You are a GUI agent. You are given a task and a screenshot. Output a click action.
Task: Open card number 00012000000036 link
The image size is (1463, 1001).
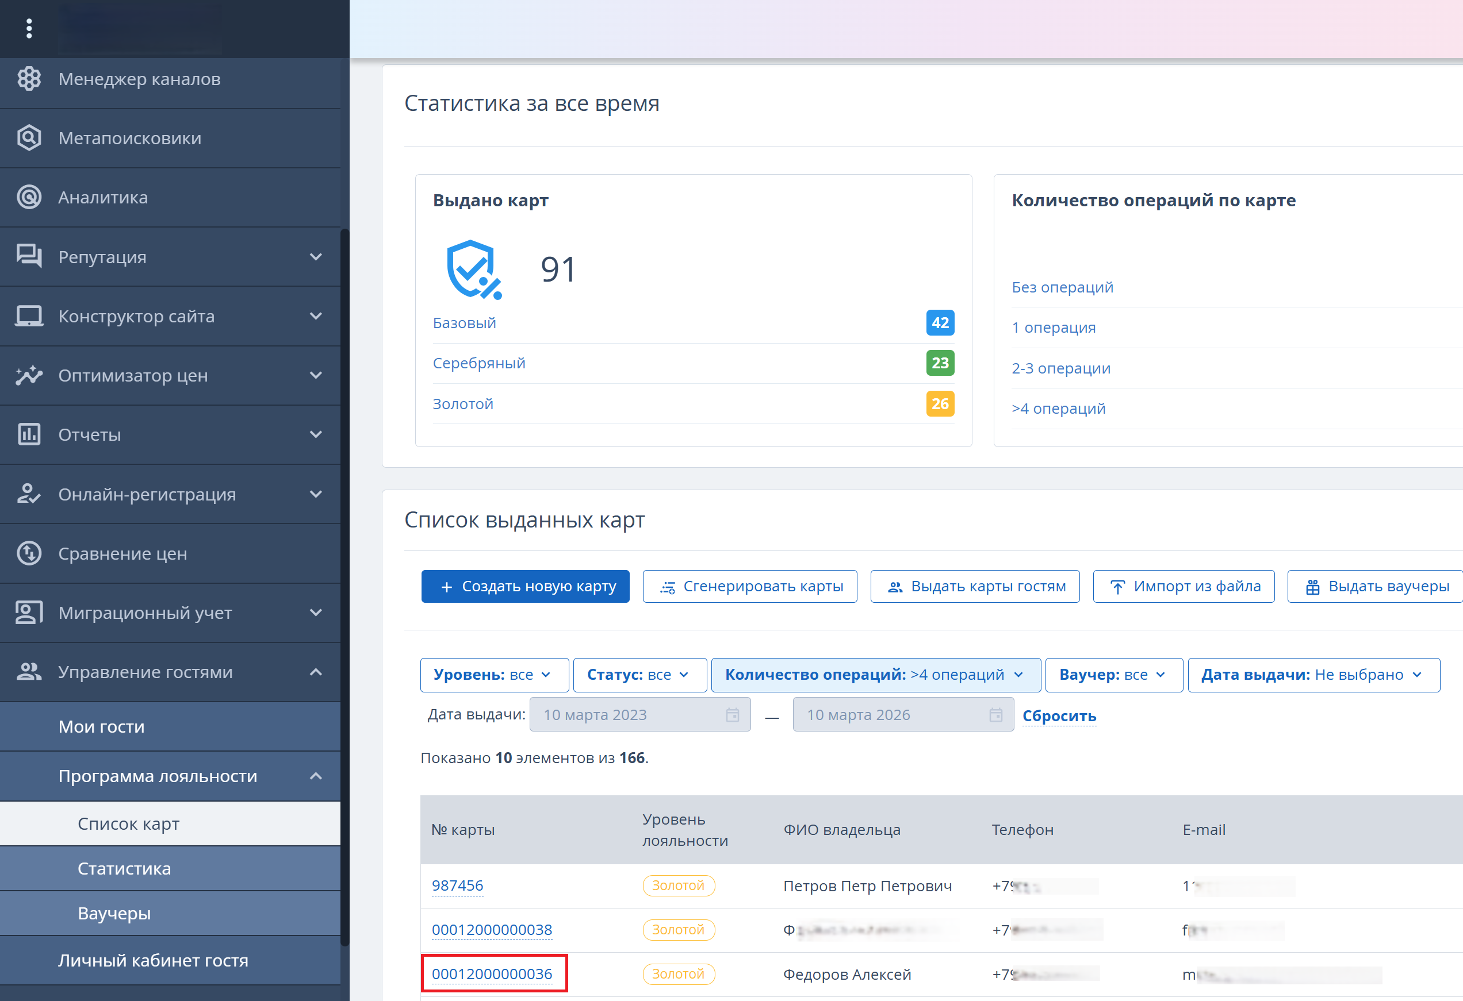pyautogui.click(x=492, y=974)
